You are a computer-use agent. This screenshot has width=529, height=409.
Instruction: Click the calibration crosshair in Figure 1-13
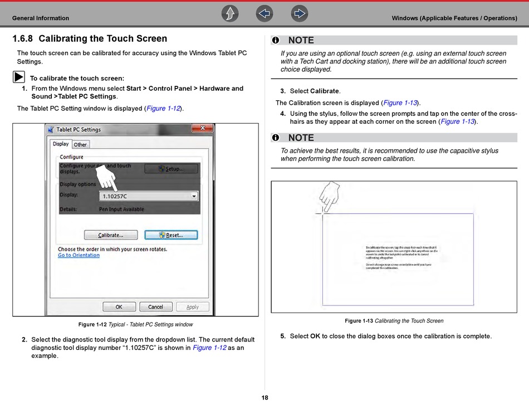(322, 213)
